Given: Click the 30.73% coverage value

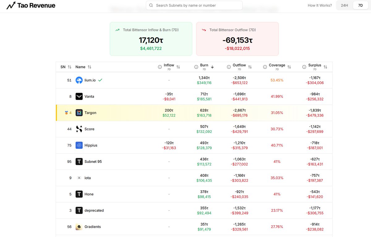Looking at the screenshot, I should [277, 129].
